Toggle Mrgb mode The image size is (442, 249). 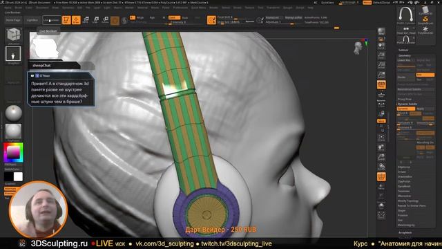[x=140, y=17]
